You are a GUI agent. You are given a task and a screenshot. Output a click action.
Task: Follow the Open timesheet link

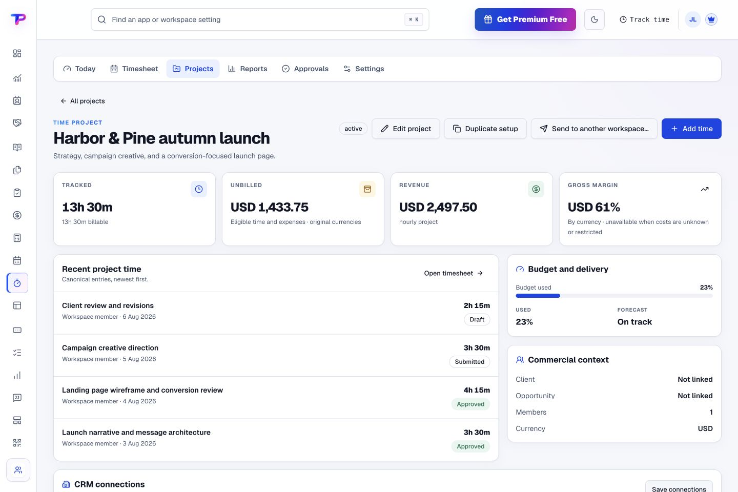click(454, 273)
